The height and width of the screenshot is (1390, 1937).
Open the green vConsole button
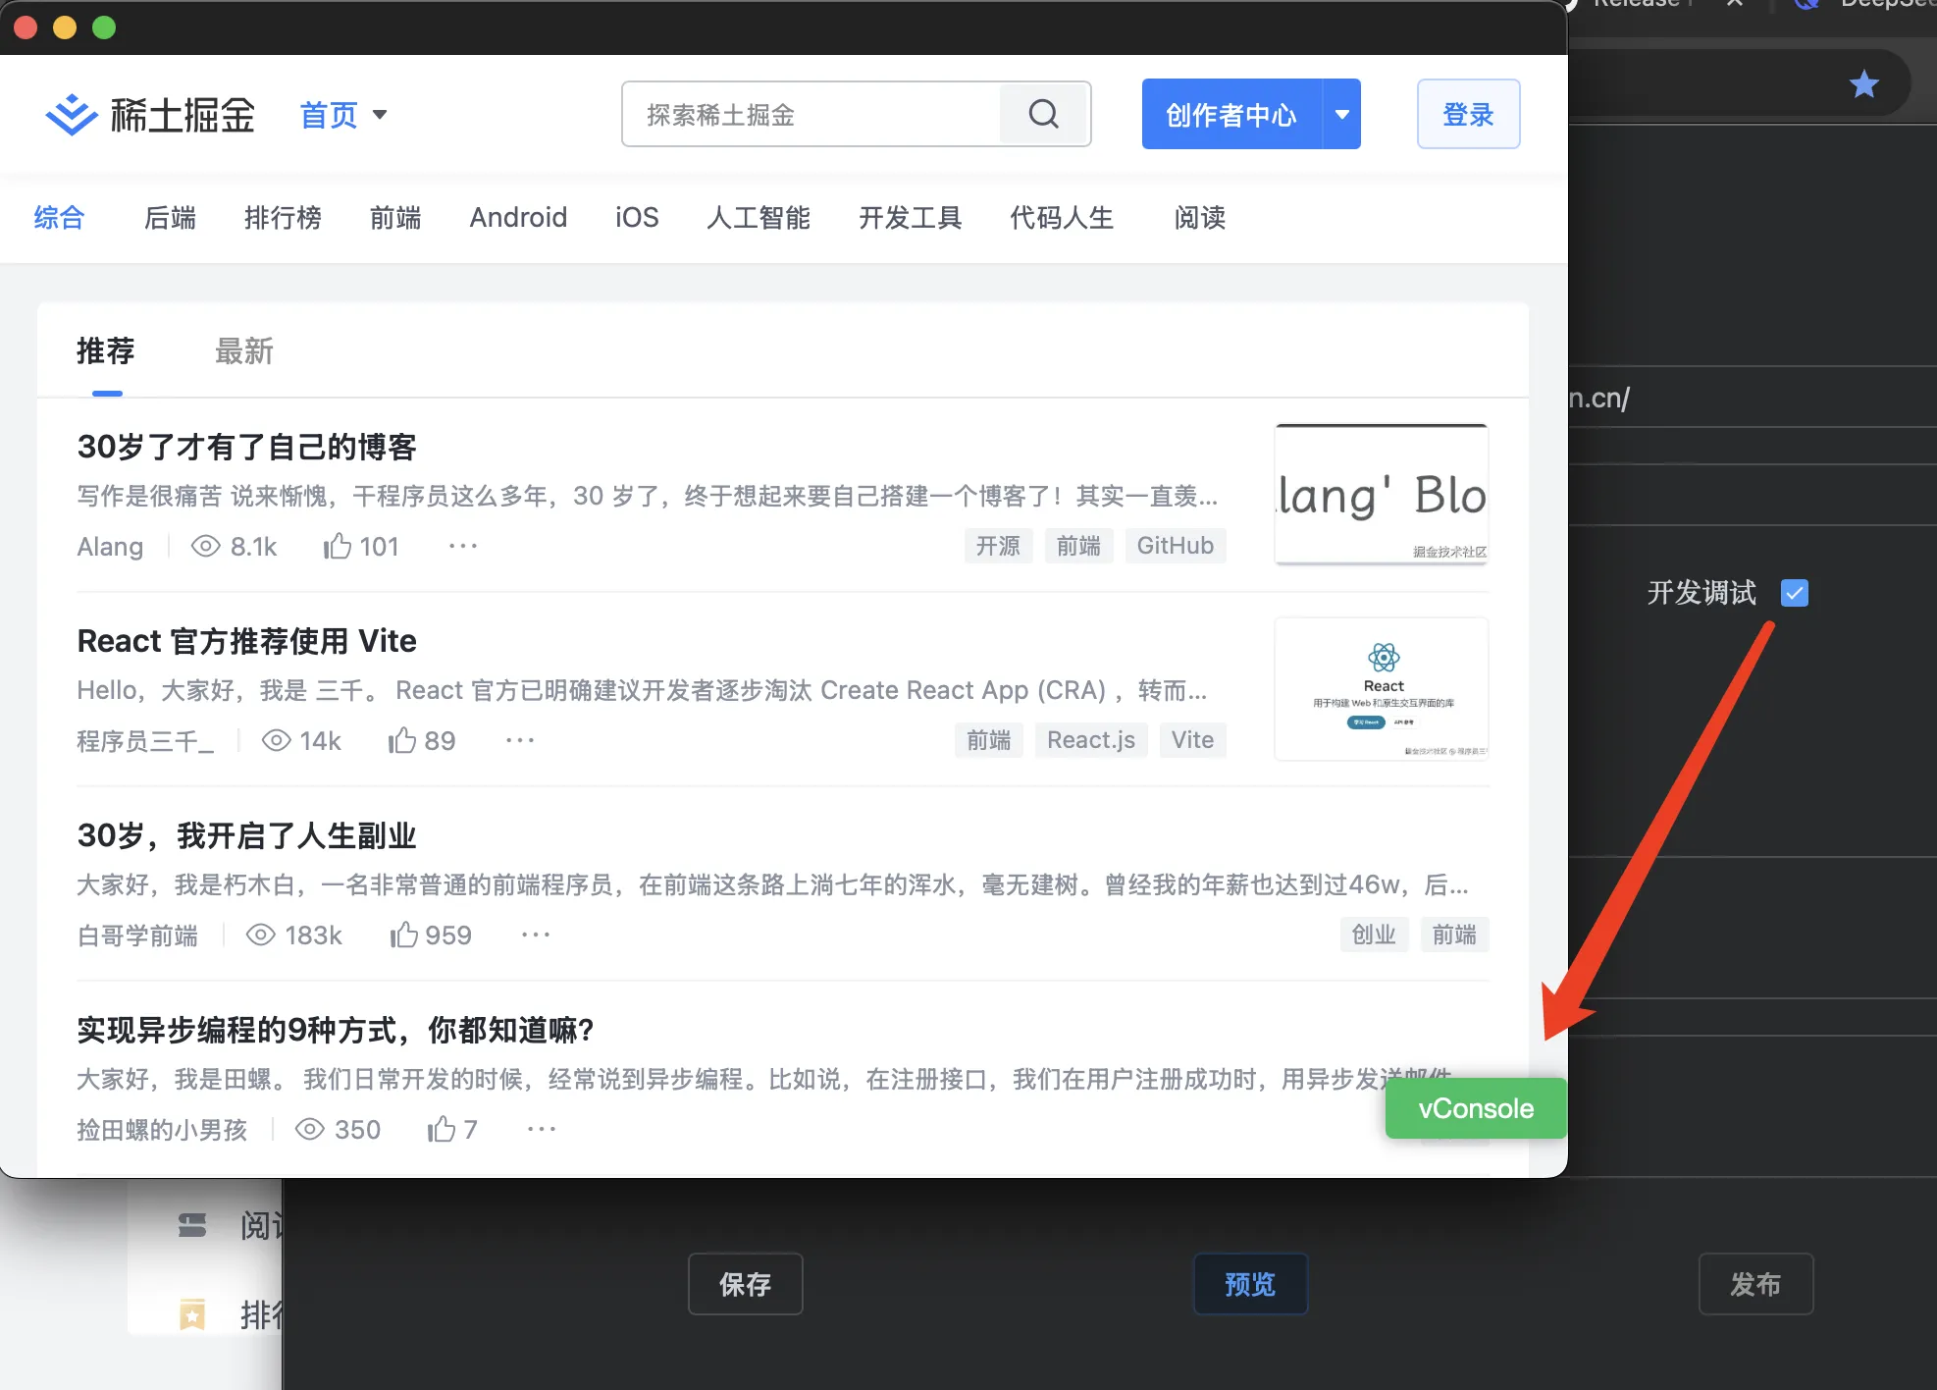click(x=1475, y=1108)
